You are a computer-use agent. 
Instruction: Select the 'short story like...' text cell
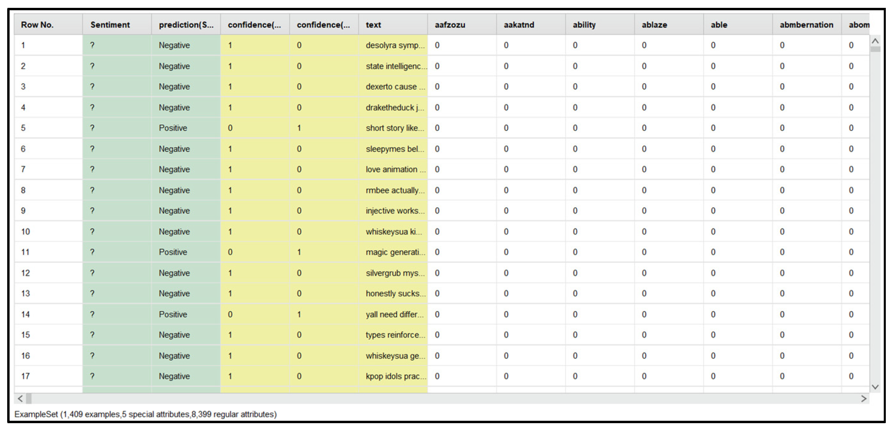tap(393, 128)
